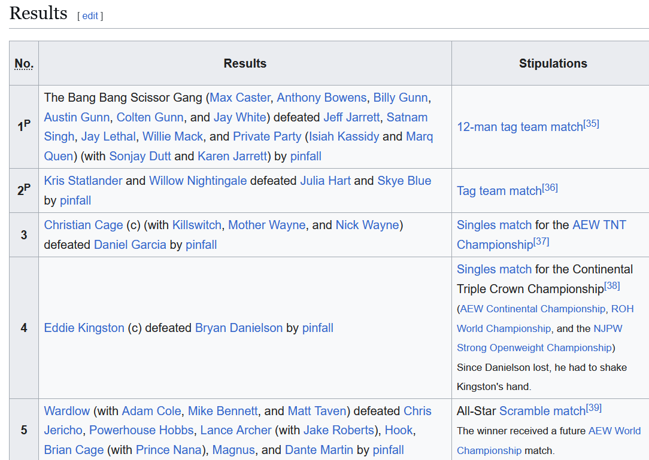
Task: Open the Jake Roberts link
Action: click(x=339, y=430)
